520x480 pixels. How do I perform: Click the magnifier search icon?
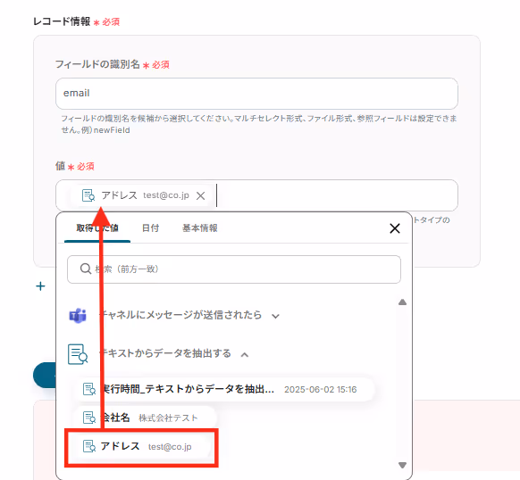click(x=86, y=269)
